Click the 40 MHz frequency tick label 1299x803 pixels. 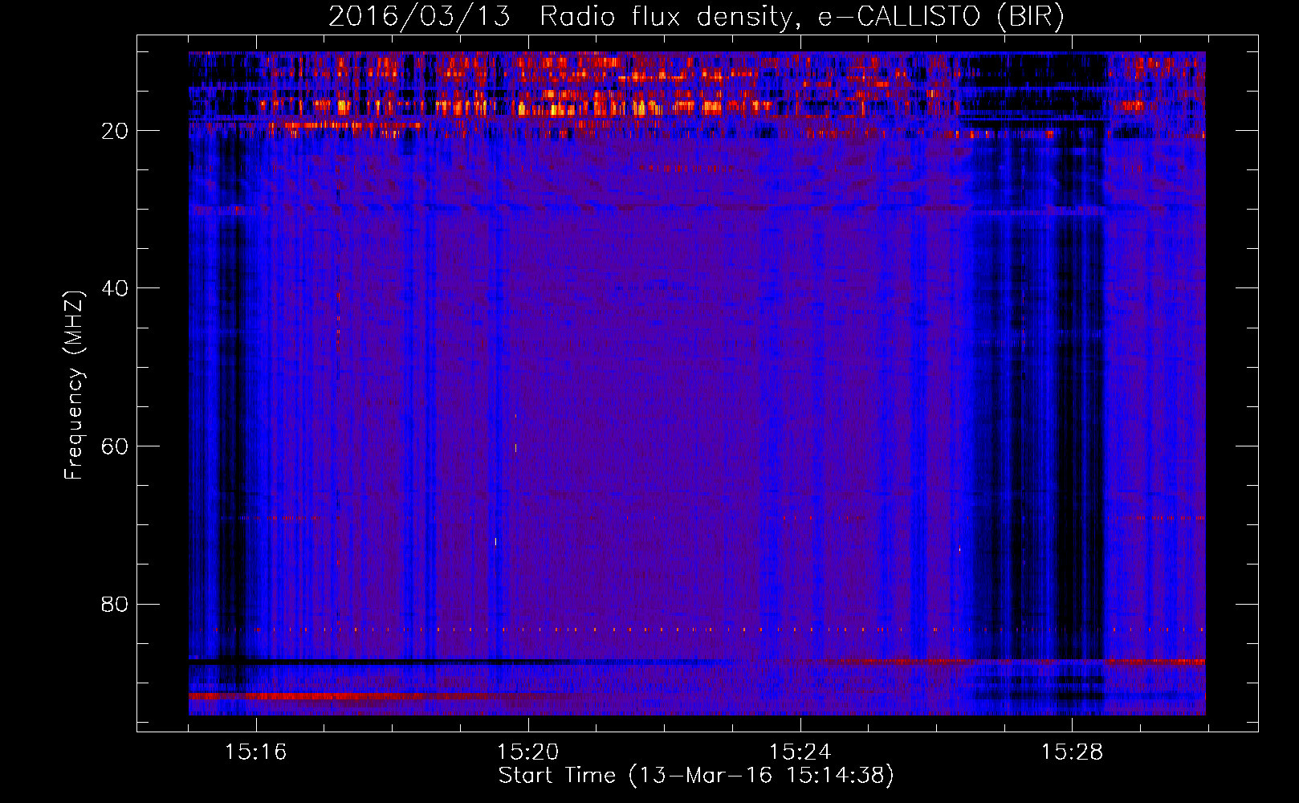coord(115,288)
